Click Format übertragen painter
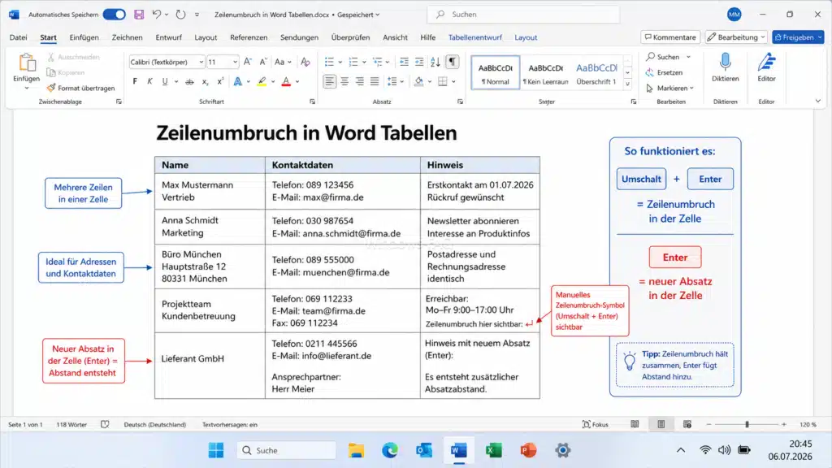Screen dimensions: 832x468 pos(80,88)
